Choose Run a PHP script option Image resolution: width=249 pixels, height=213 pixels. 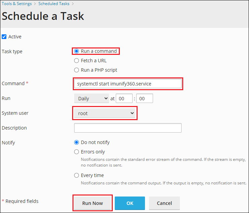(77, 70)
